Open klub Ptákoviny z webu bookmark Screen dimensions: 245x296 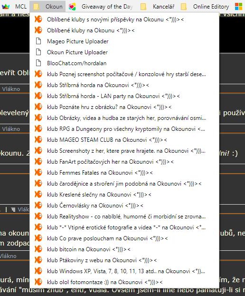pyautogui.click(x=124, y=260)
